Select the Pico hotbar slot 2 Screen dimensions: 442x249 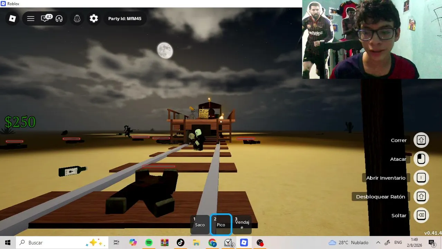(221, 224)
